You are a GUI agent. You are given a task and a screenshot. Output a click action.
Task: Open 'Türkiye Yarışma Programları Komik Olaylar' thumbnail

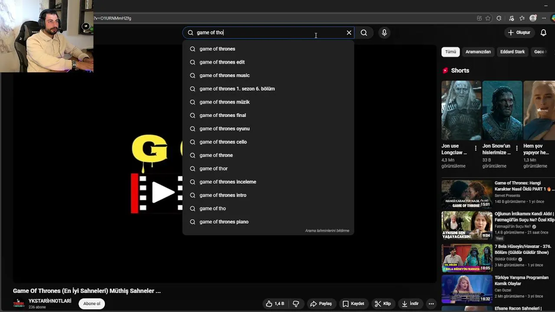(x=467, y=289)
